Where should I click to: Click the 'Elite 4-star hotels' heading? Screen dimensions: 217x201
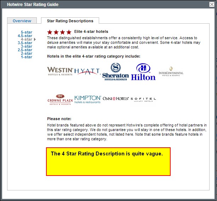[x=91, y=32]
